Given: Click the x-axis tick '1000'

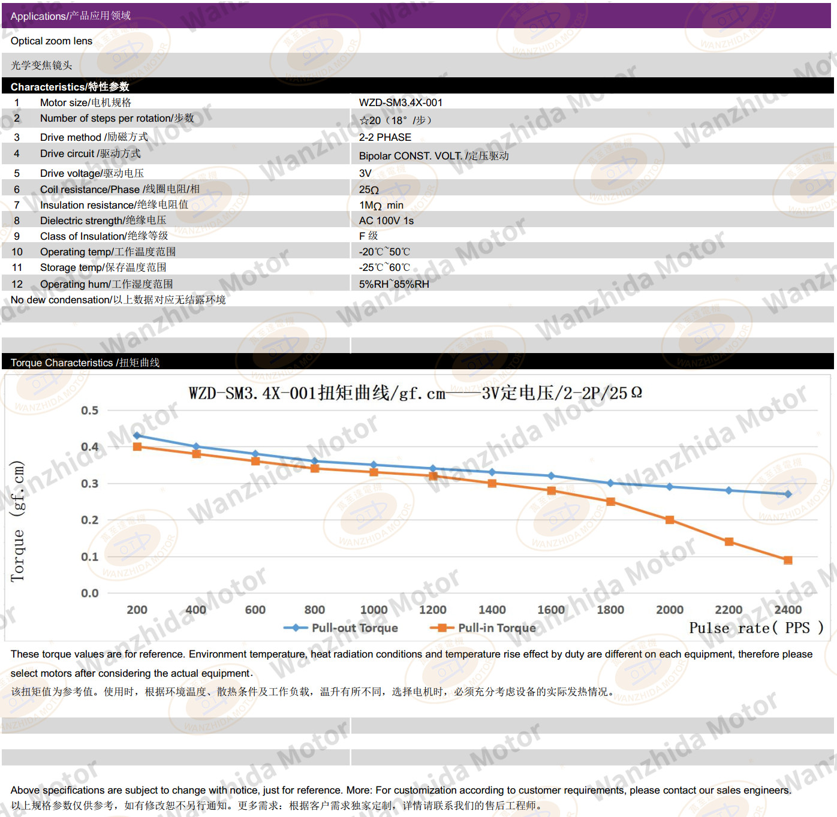Looking at the screenshot, I should (374, 610).
